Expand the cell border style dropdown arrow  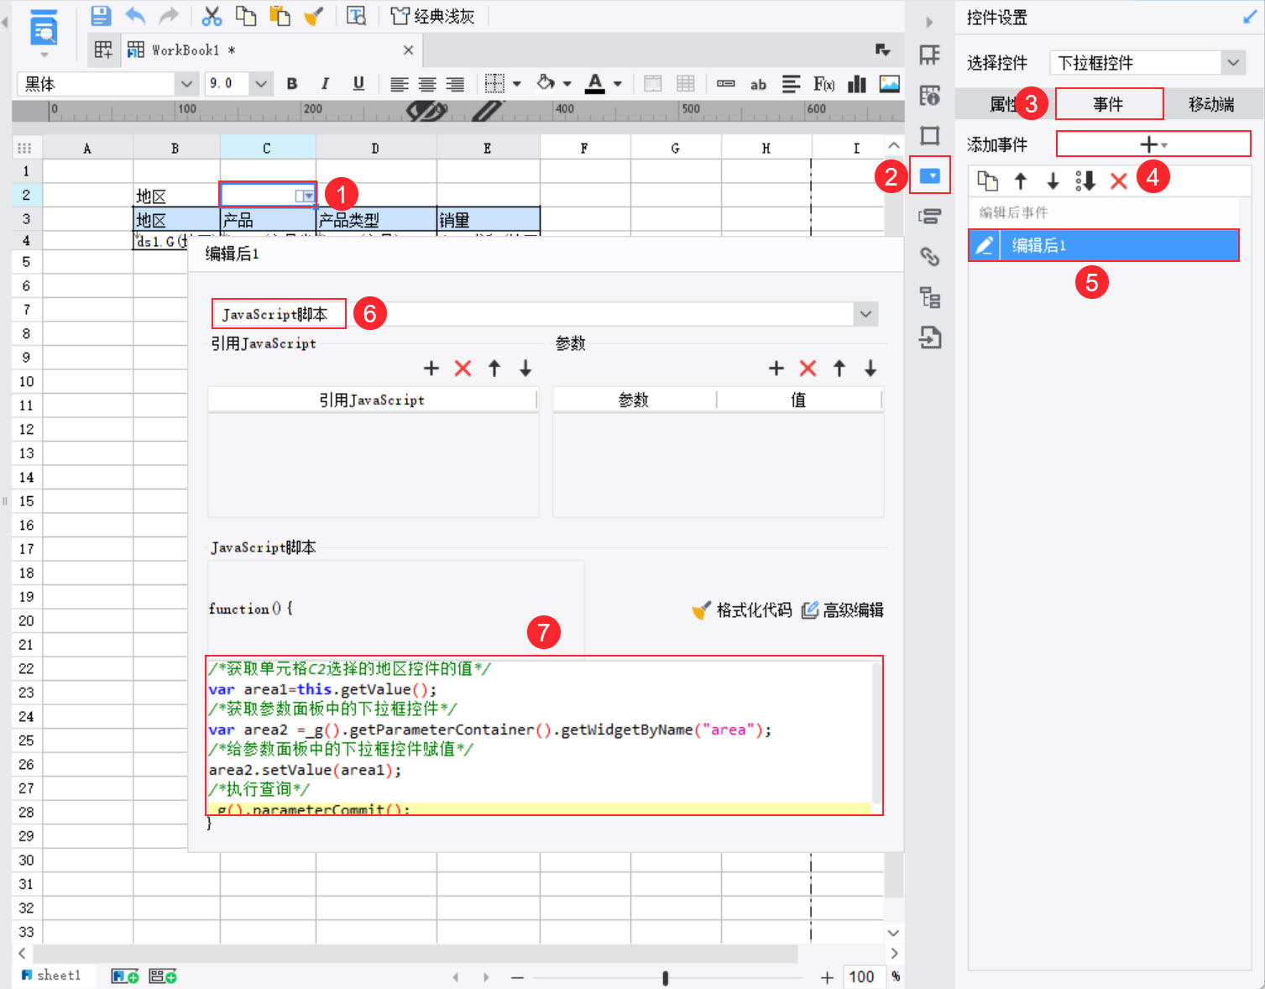517,84
